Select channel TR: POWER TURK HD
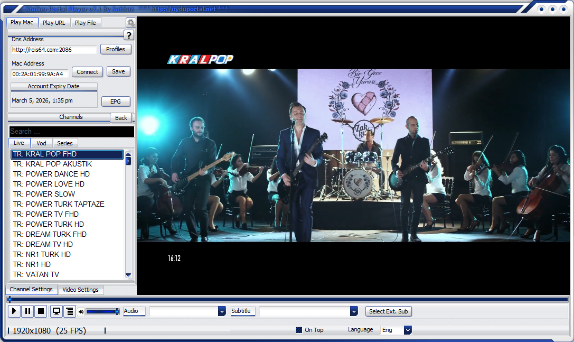 67,224
